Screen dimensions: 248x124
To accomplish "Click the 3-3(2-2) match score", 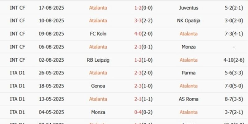I will pyautogui.click(x=142, y=21).
